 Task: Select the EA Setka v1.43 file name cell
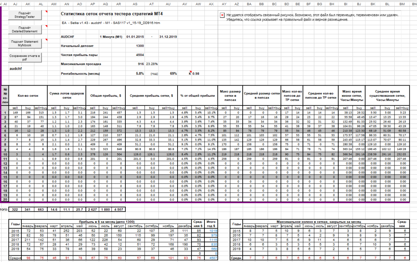[111, 23]
